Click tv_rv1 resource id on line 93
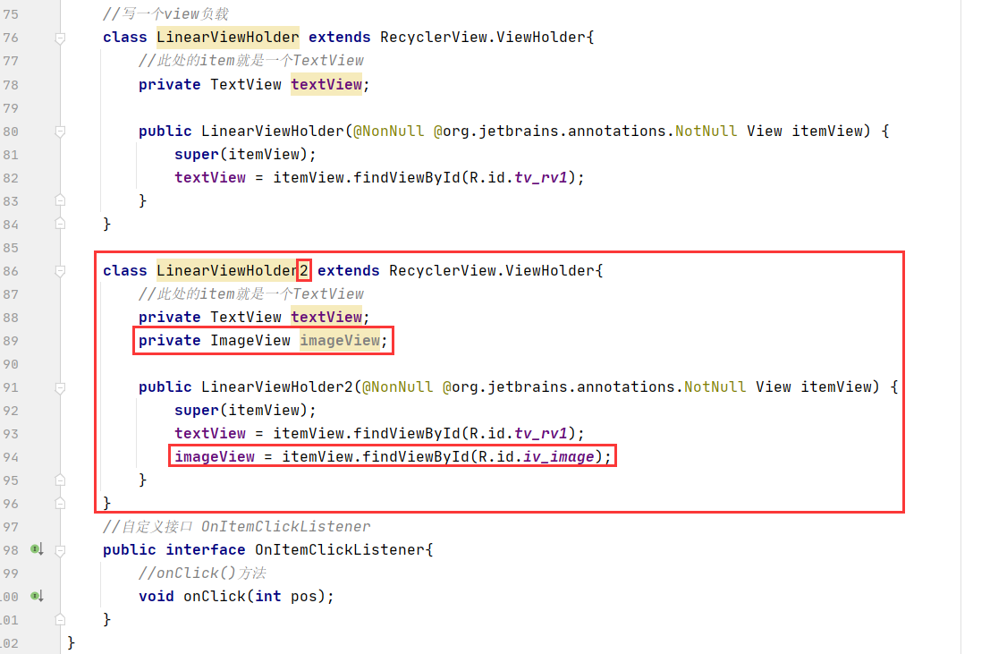 click(x=541, y=434)
